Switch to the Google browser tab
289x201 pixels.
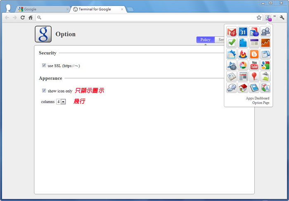(x=43, y=9)
